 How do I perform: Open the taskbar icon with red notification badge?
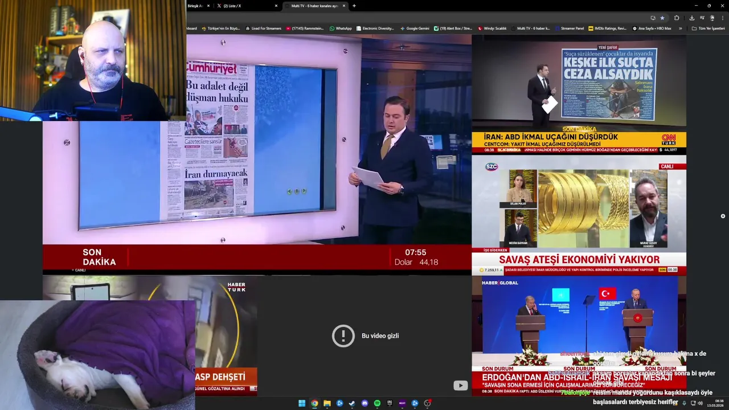coord(427,403)
